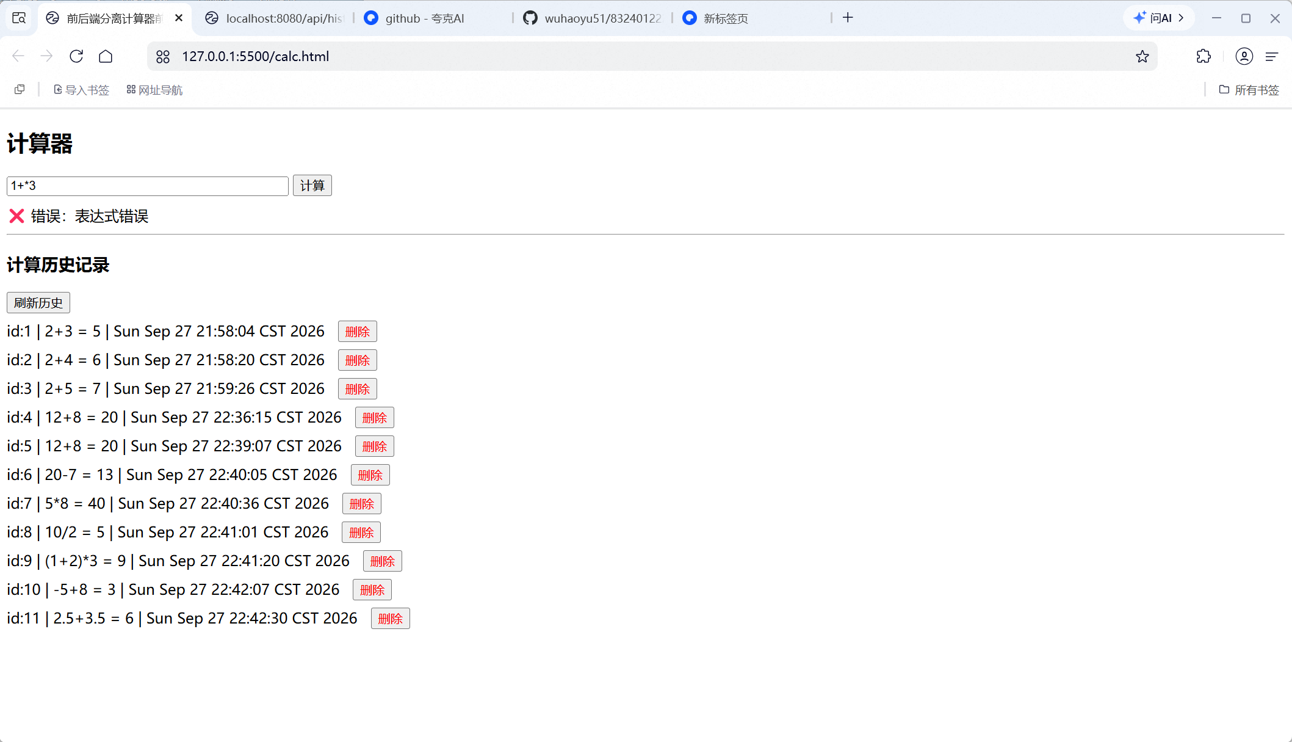This screenshot has height=742, width=1292.
Task: Click the site info icon in address bar
Action: pyautogui.click(x=163, y=56)
